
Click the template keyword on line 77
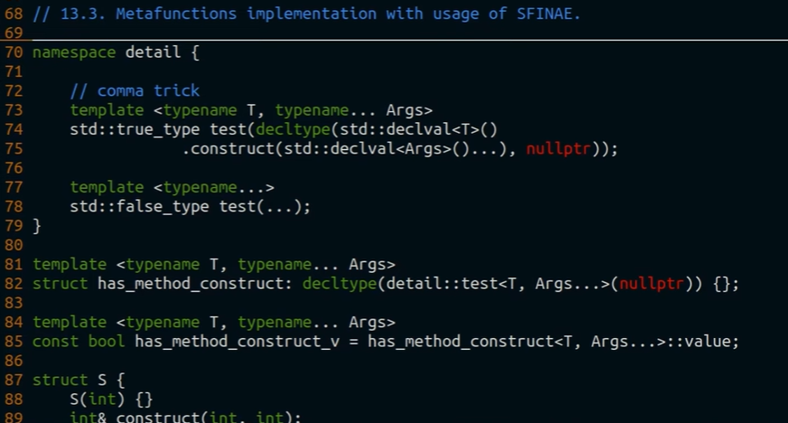[x=107, y=187]
